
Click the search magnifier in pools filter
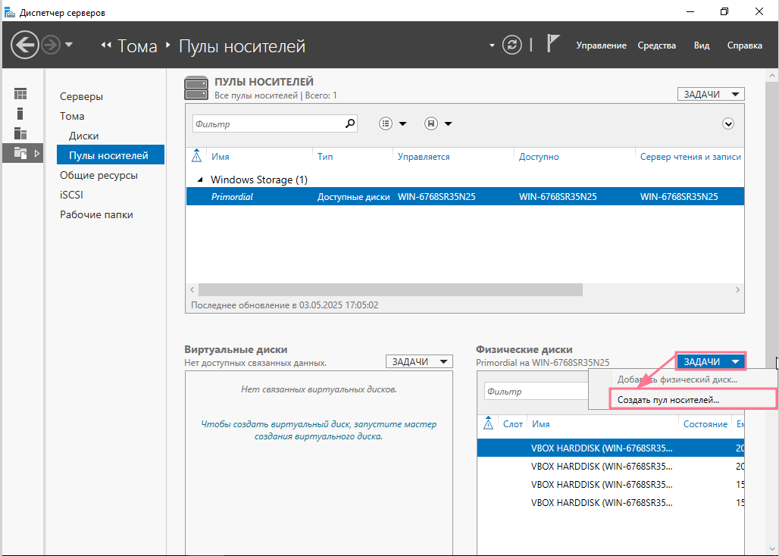(349, 123)
